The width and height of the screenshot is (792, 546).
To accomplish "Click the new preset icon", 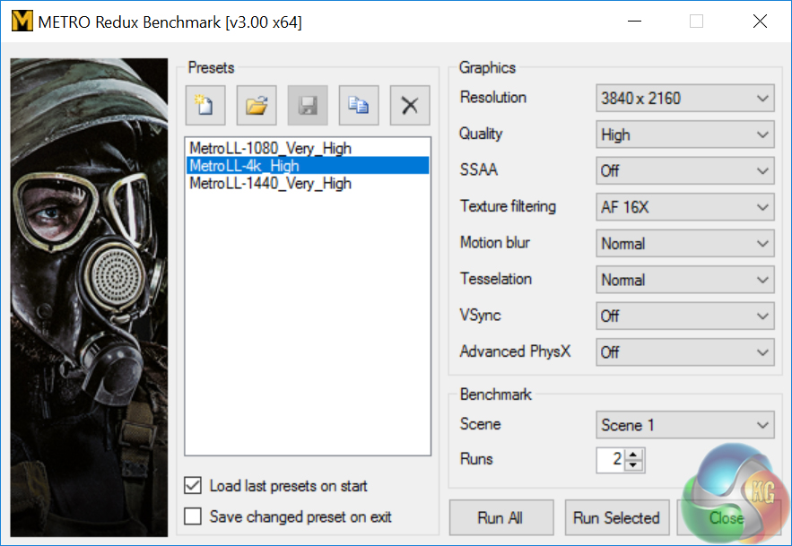I will click(205, 106).
